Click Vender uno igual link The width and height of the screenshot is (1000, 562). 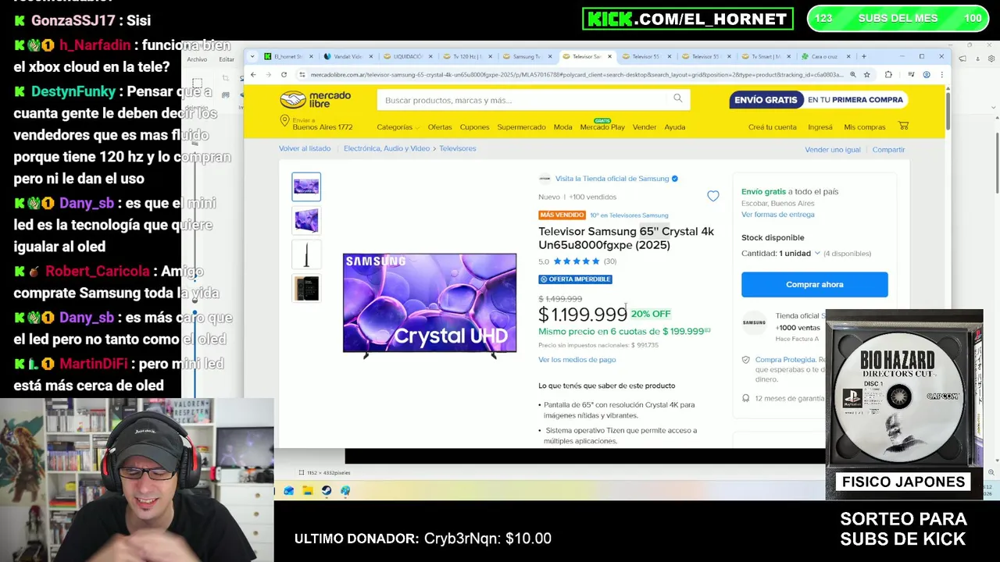[833, 150]
